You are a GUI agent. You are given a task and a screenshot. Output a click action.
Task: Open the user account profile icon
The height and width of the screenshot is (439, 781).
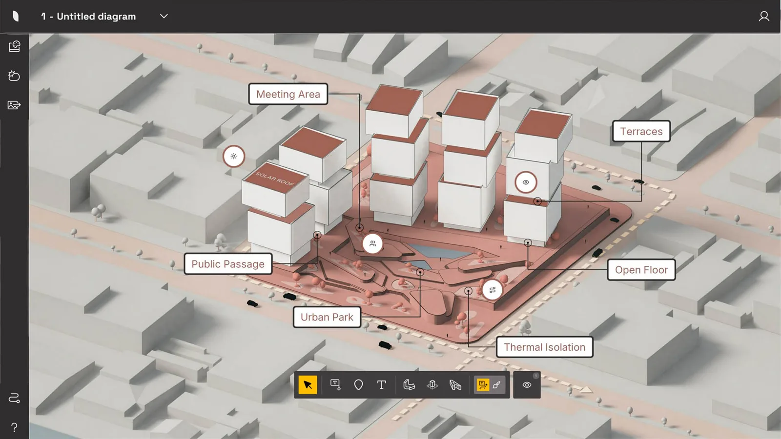coord(764,16)
